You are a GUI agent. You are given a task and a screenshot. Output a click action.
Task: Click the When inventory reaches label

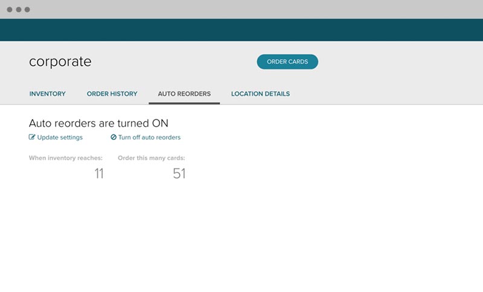pyautogui.click(x=66, y=158)
